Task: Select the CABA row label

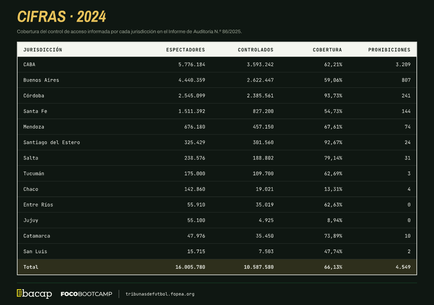Action: [x=29, y=64]
